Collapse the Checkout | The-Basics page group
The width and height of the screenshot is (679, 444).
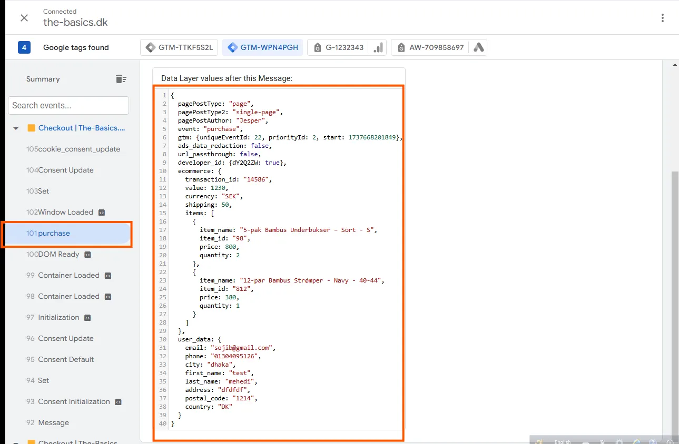click(x=16, y=128)
